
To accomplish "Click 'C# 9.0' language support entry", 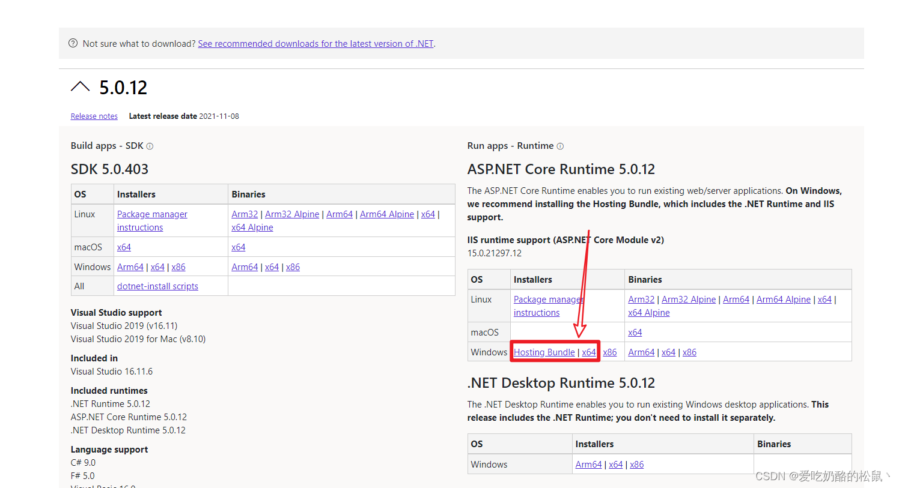I will pos(83,463).
